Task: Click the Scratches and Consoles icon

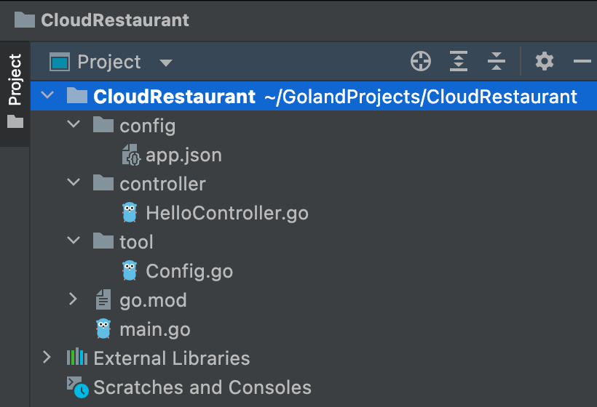Action: pos(77,387)
